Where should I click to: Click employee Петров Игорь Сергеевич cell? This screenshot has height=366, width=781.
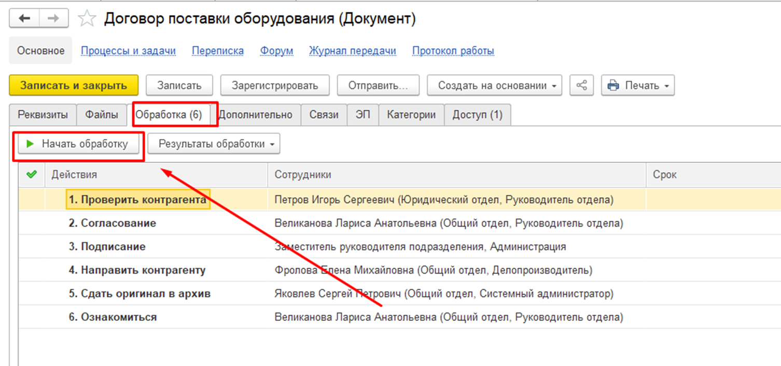click(x=457, y=200)
